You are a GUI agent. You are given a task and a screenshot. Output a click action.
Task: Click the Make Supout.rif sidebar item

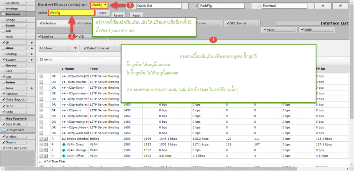click(x=18, y=99)
